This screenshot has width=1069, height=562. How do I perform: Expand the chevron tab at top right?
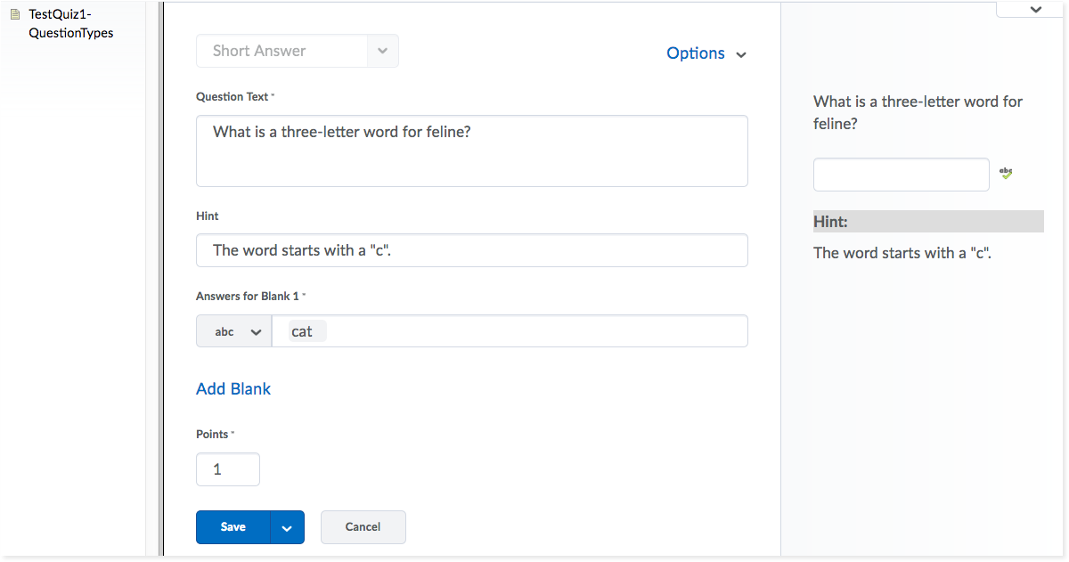(x=1034, y=9)
